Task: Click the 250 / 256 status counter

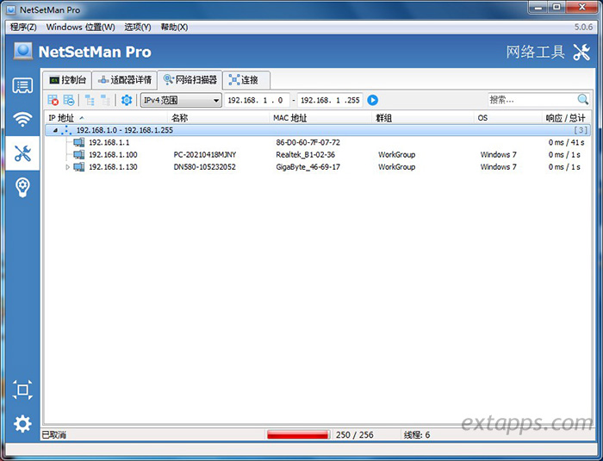Action: click(x=355, y=435)
